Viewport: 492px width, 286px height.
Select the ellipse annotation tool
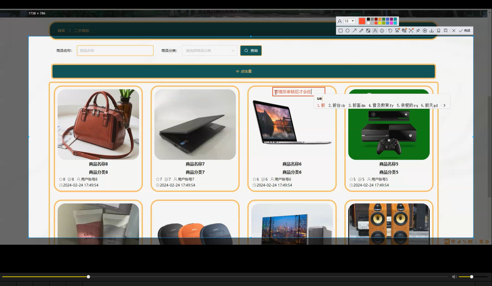[347, 31]
